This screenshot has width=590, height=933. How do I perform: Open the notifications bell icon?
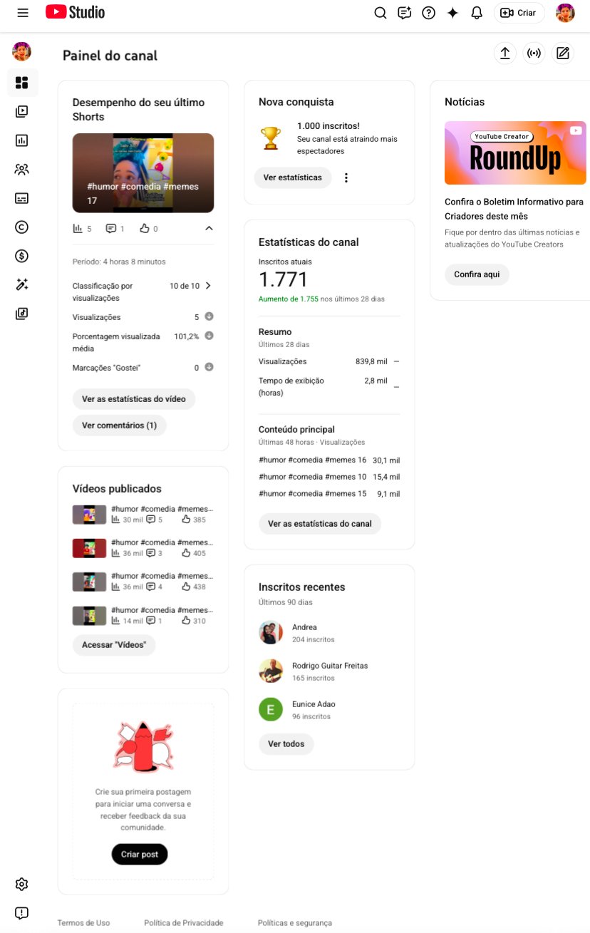[x=477, y=13]
